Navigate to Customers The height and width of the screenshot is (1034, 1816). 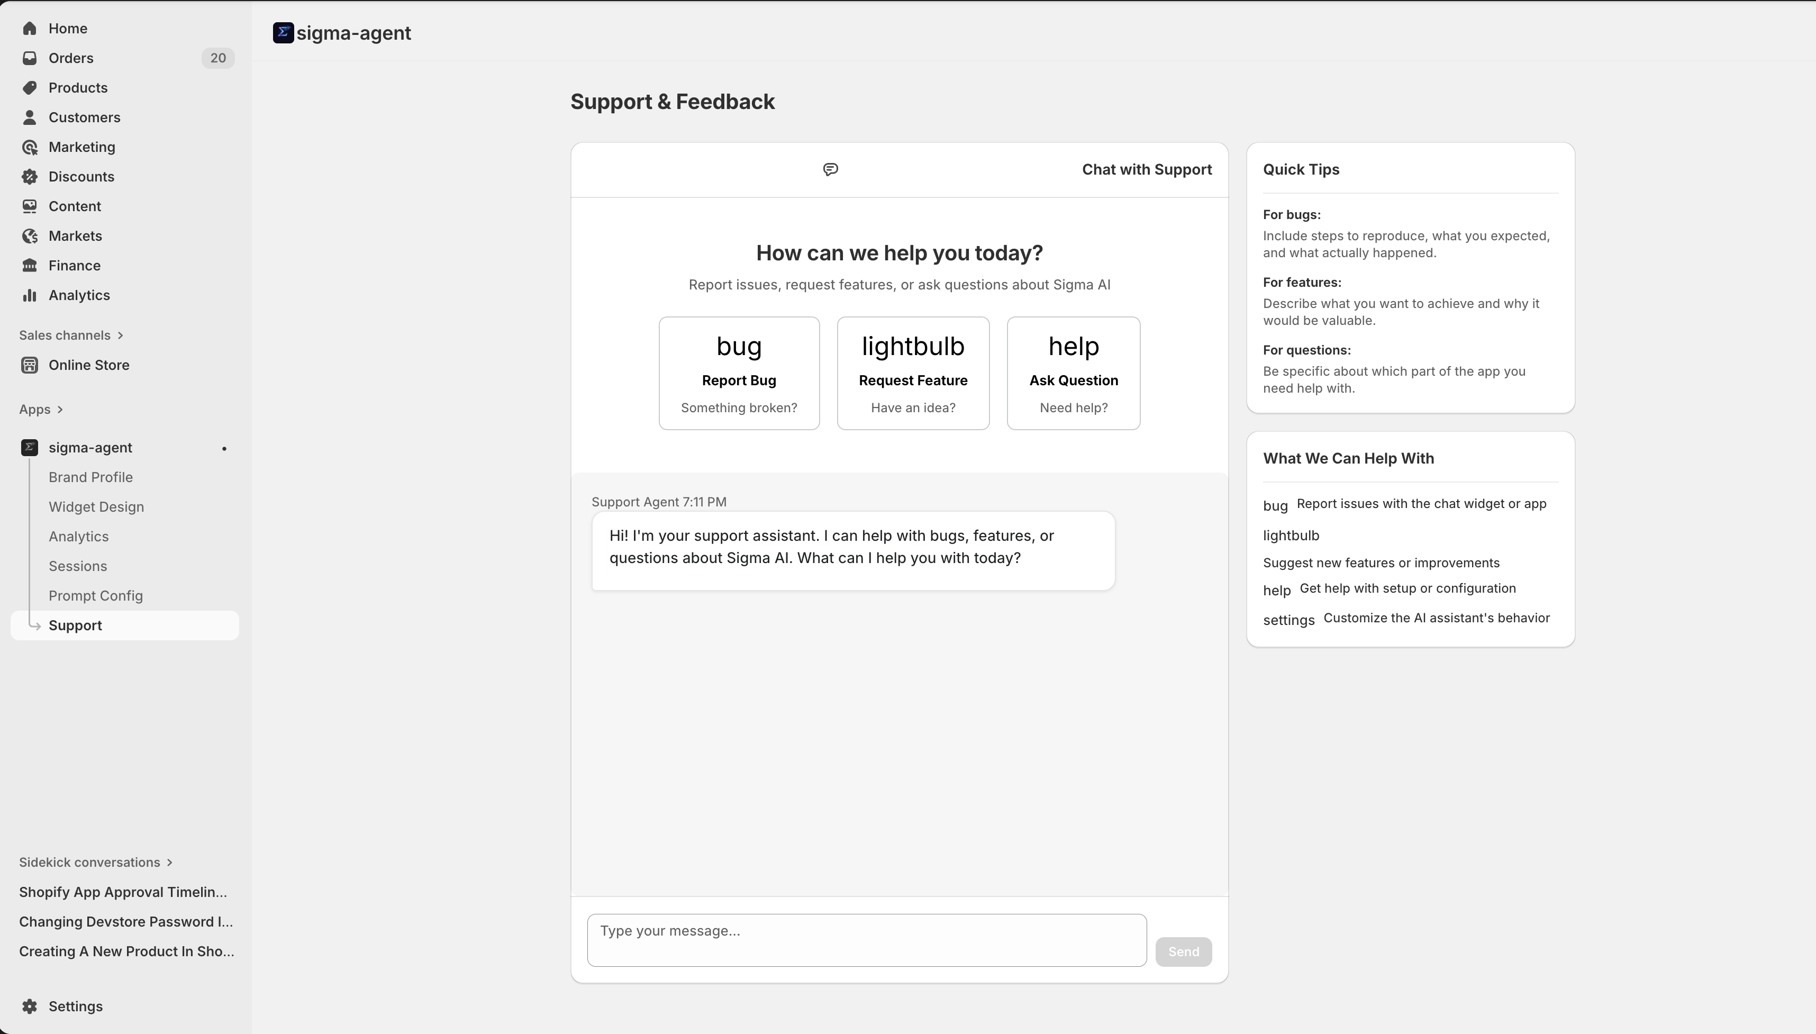click(84, 117)
